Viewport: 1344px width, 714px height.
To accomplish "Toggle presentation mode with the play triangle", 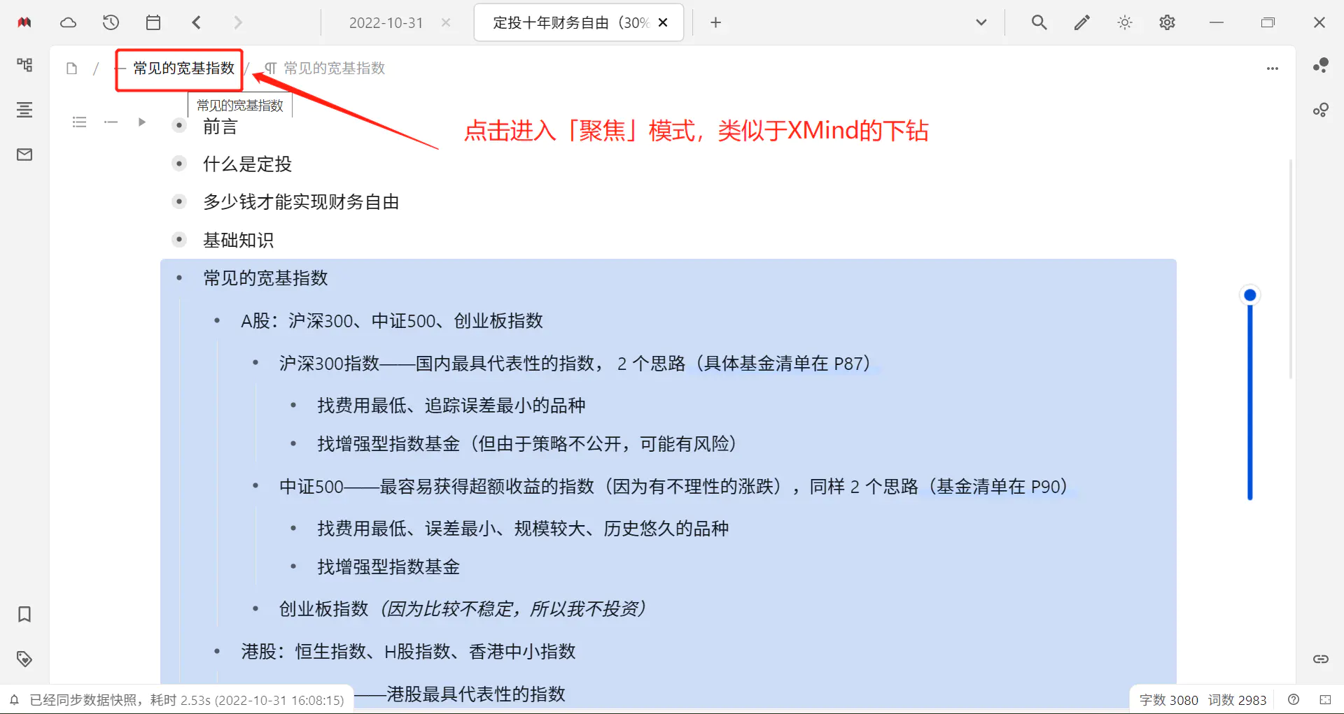I will (x=142, y=122).
